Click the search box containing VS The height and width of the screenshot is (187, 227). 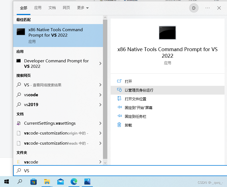[x=120, y=171]
